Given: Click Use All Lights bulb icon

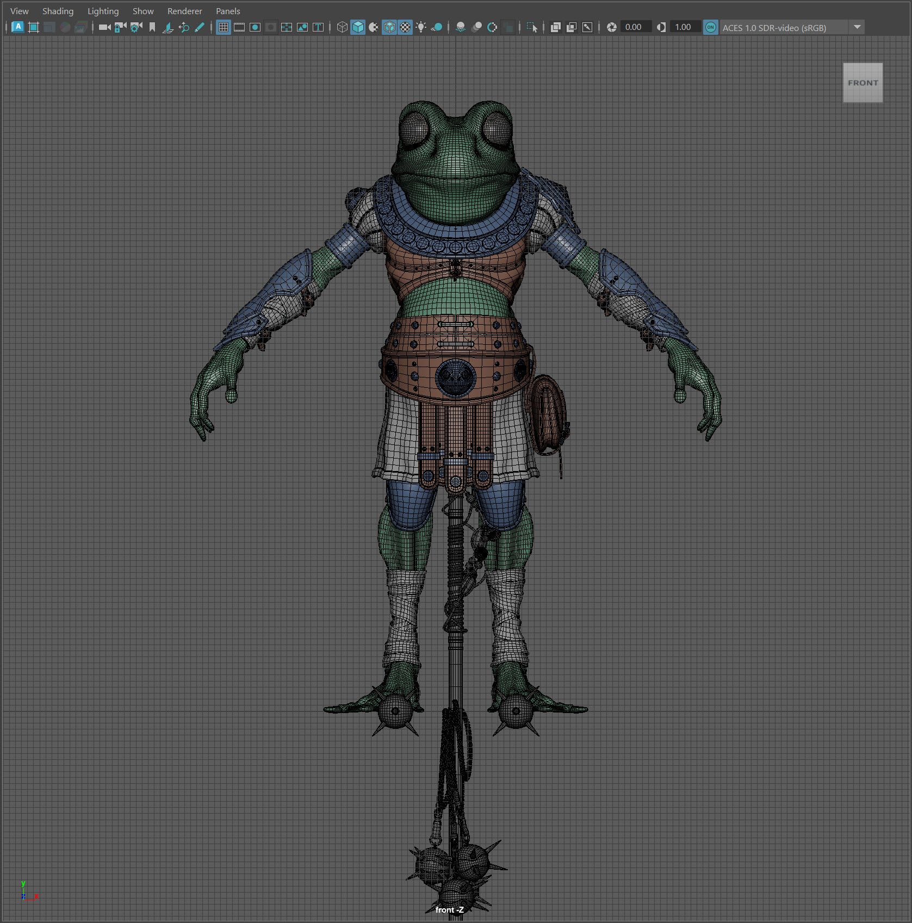Looking at the screenshot, I should click(421, 27).
